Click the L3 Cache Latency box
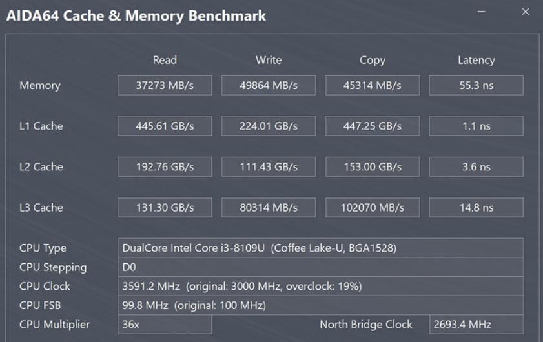Viewport: 543px width, 342px height. point(476,207)
